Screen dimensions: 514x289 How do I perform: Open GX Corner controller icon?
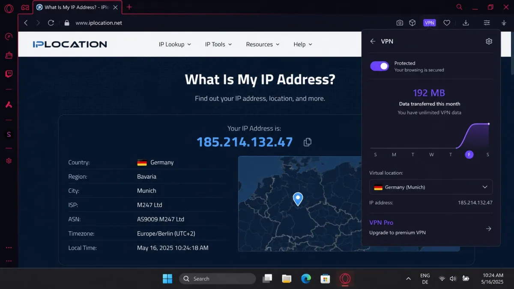(25, 7)
